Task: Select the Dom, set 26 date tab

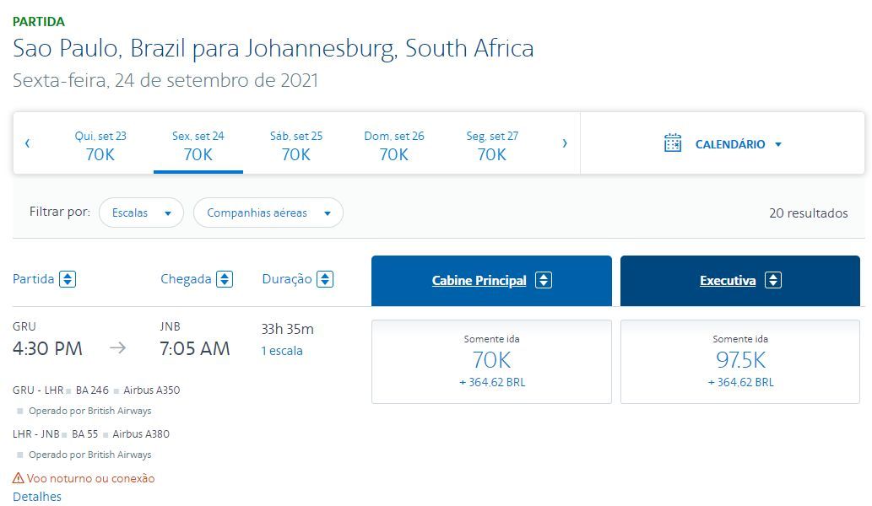Action: click(393, 146)
